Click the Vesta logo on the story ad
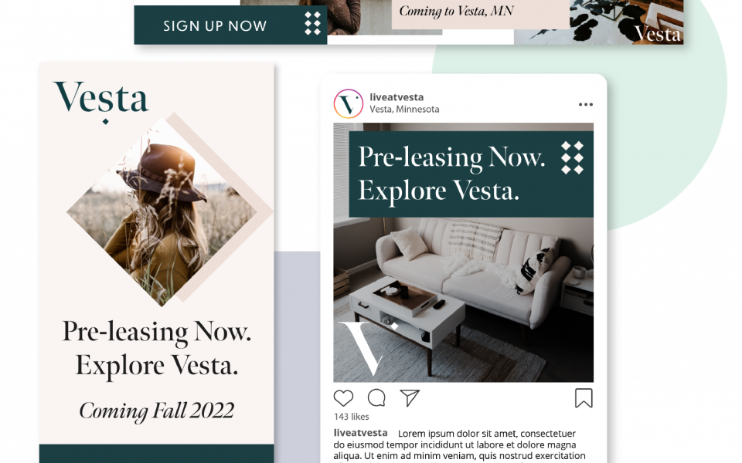This screenshot has height=463, width=742. 101,100
